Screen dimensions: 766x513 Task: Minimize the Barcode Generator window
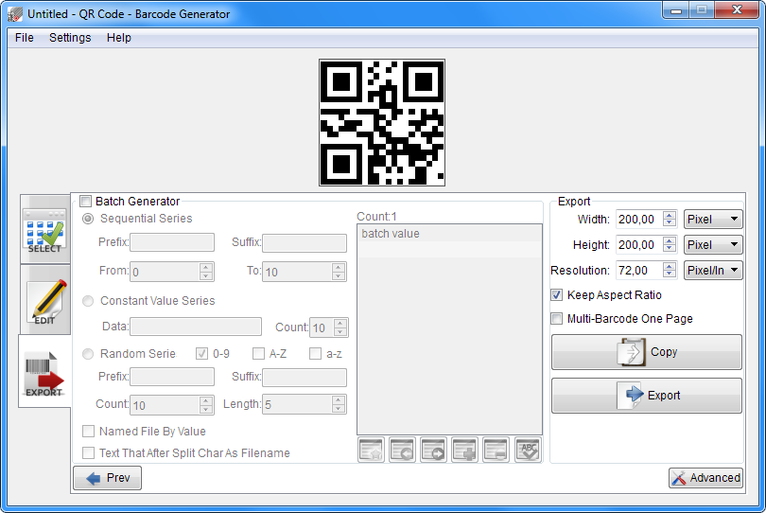(x=676, y=10)
